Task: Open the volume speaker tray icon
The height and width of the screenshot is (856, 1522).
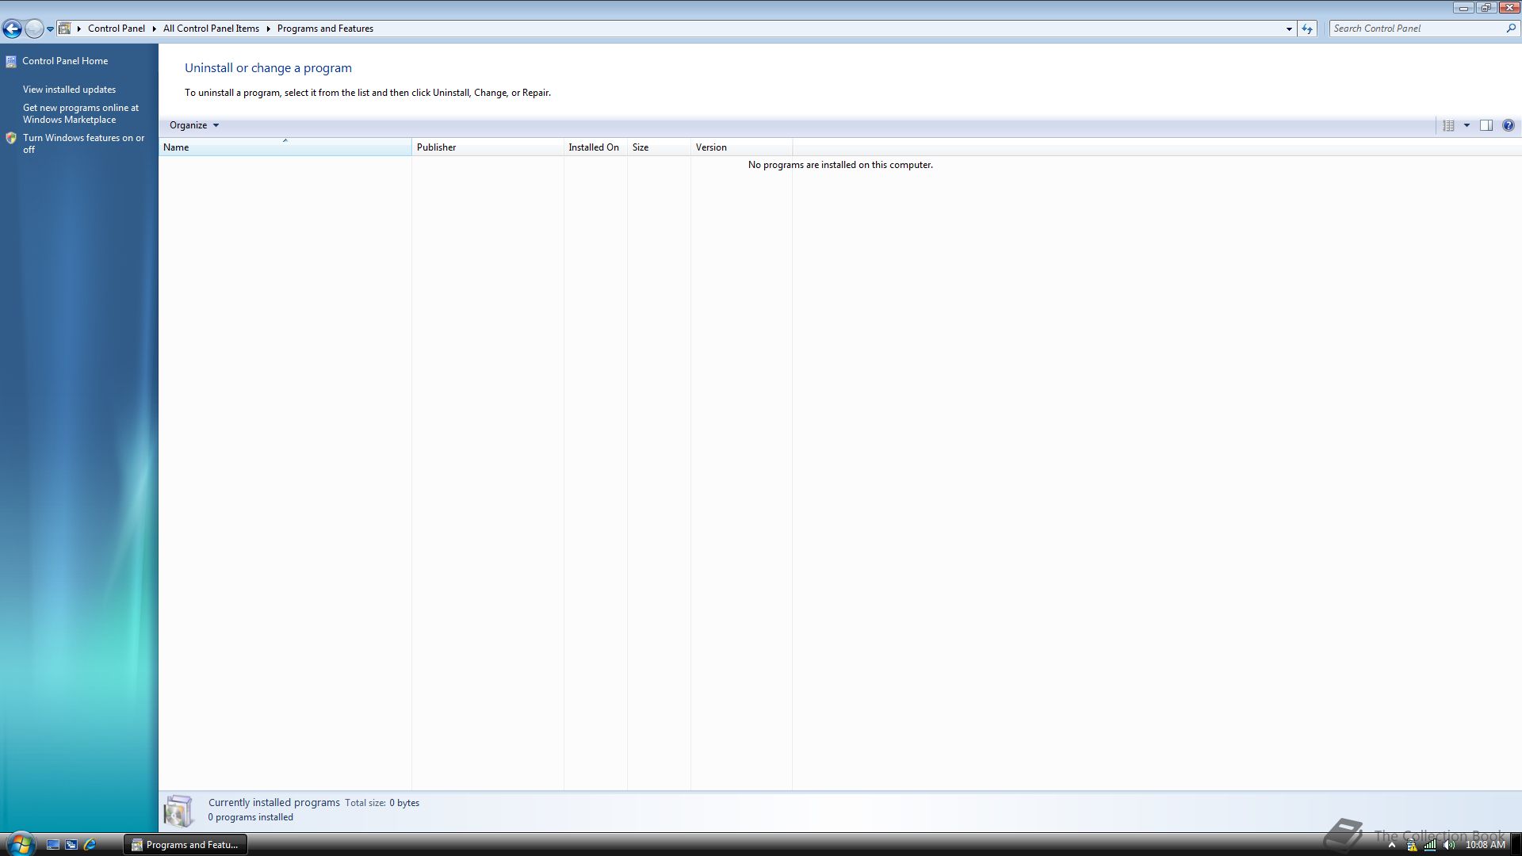Action: tap(1449, 845)
